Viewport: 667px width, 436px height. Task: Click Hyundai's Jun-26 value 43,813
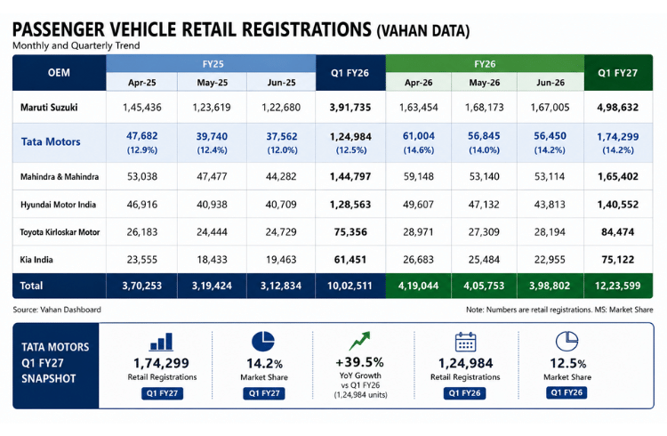(550, 205)
